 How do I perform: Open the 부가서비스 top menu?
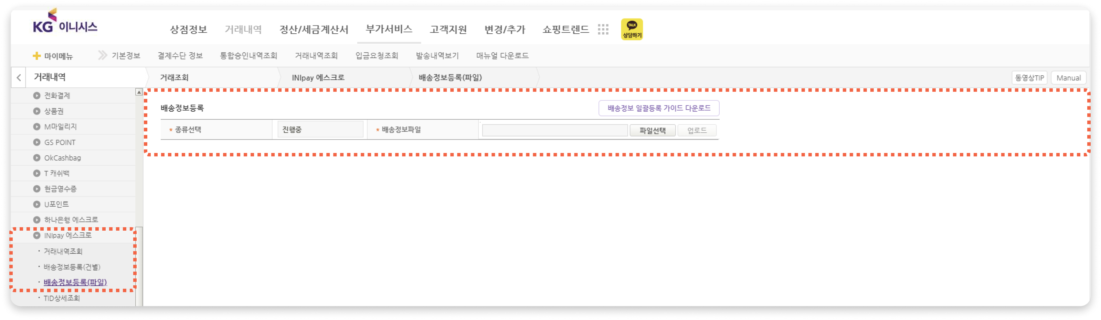point(389,29)
